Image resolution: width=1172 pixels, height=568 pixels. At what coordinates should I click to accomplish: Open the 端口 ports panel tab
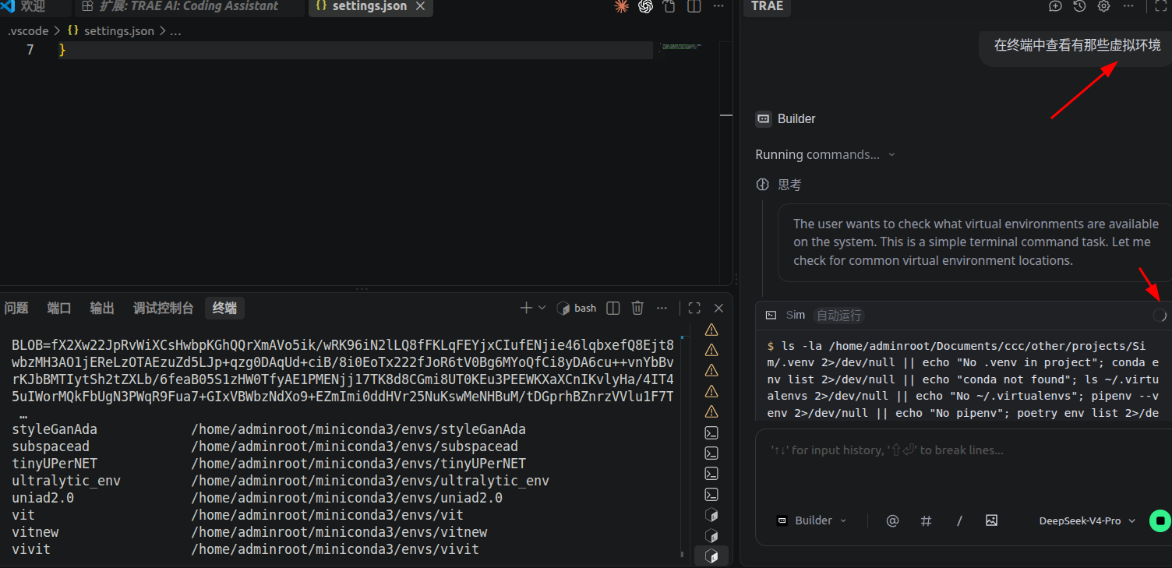tap(59, 309)
